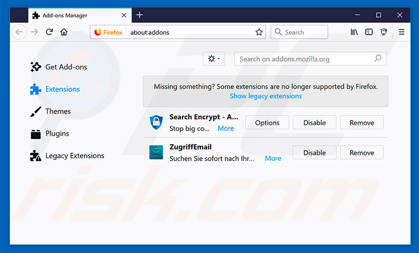Viewport: 419px width, 253px height.
Task: Expand Search Encrypt details with More
Action: point(225,128)
